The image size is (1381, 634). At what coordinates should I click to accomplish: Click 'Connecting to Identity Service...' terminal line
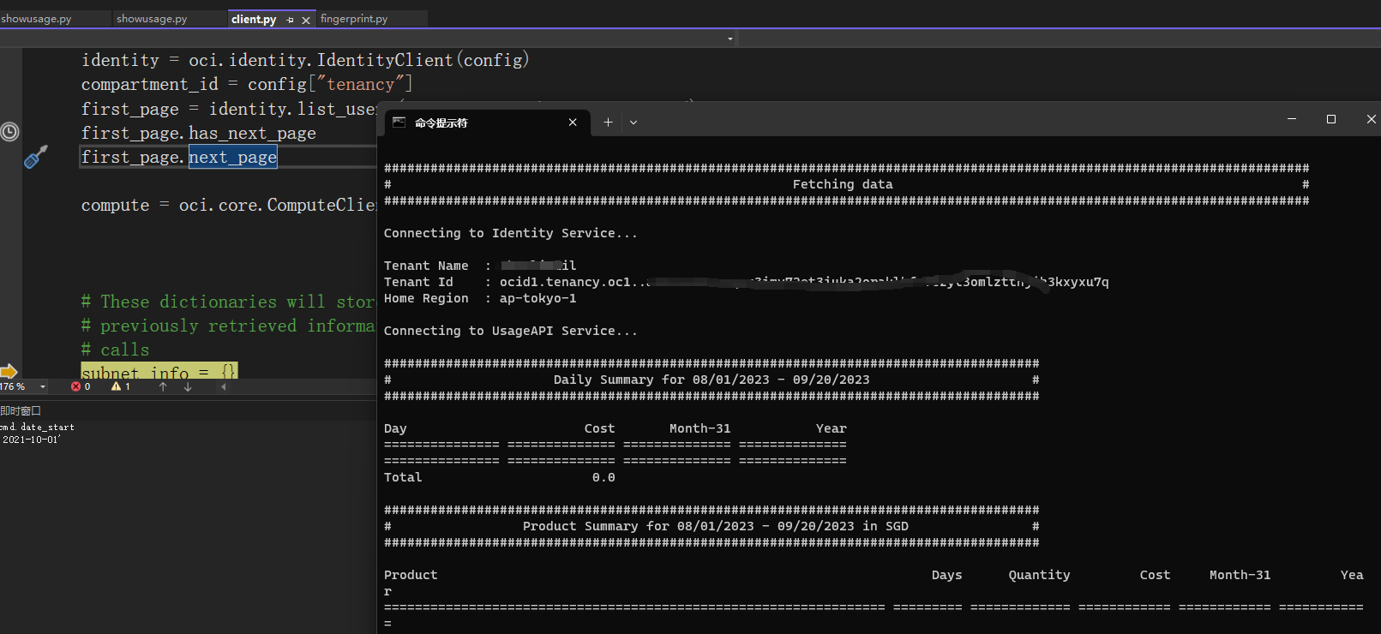511,233
